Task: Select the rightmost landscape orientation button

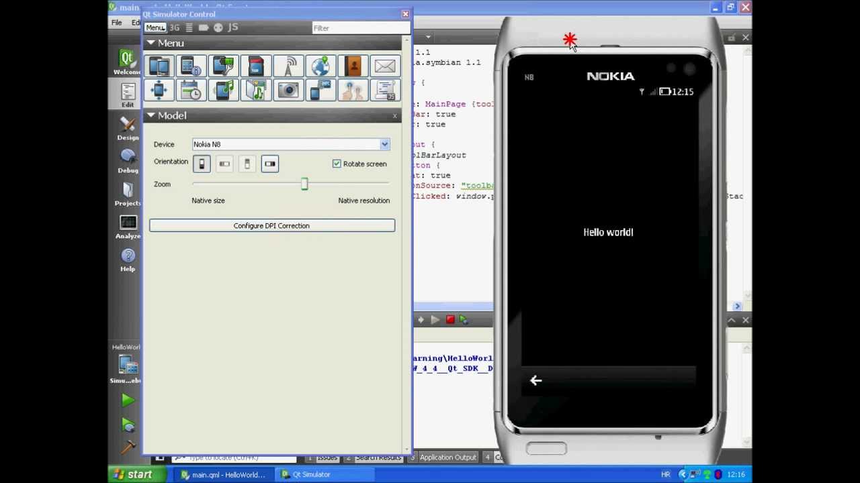Action: [x=269, y=164]
